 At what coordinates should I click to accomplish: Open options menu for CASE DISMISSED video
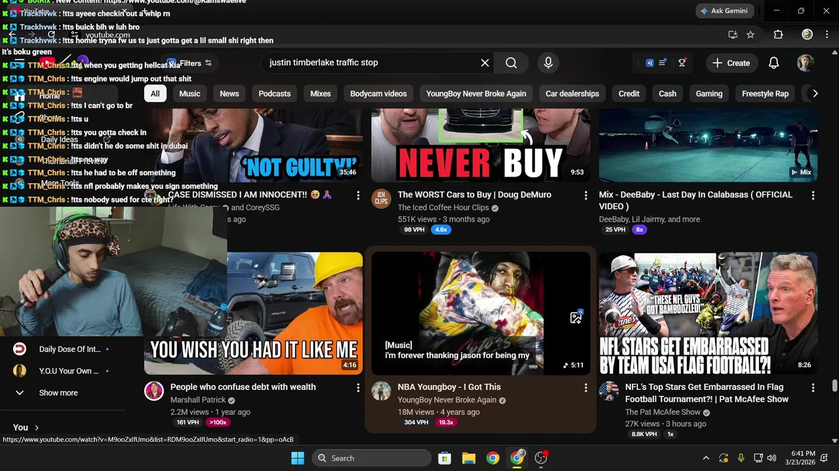coord(358,195)
